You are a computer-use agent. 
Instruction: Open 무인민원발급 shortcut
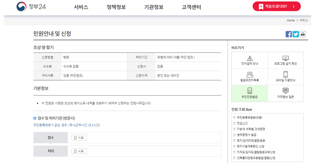[250, 93]
